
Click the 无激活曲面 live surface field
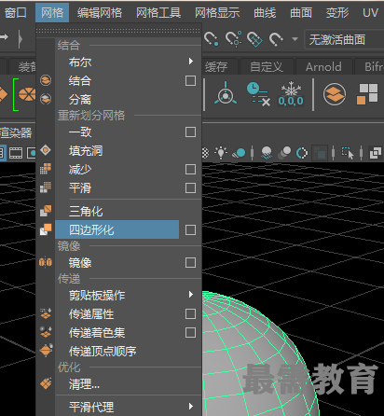344,39
